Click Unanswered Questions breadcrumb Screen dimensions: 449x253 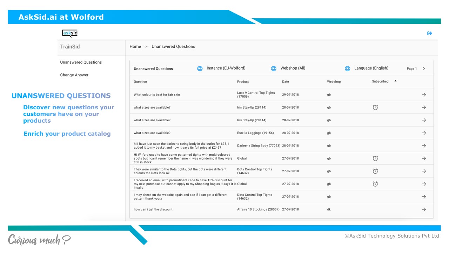point(173,46)
